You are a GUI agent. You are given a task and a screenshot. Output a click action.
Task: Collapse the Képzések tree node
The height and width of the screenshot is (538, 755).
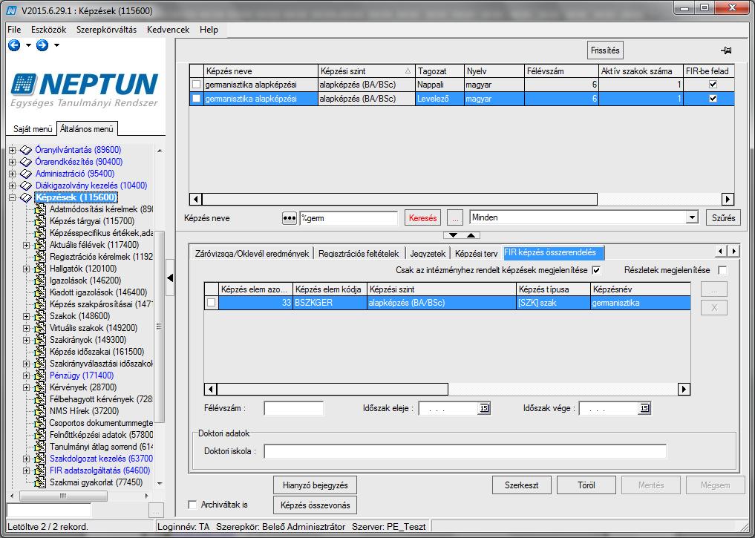tap(12, 197)
